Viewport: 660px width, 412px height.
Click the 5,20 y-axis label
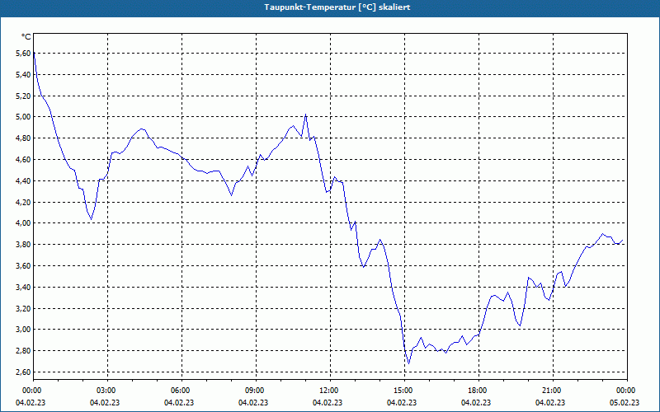point(23,96)
